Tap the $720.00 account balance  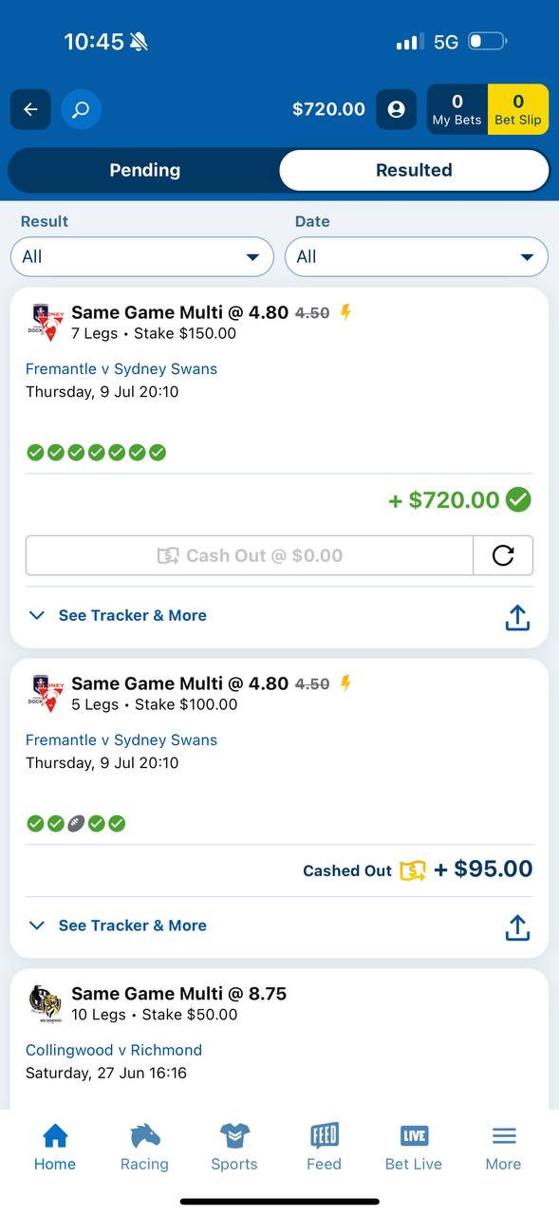pyautogui.click(x=328, y=109)
